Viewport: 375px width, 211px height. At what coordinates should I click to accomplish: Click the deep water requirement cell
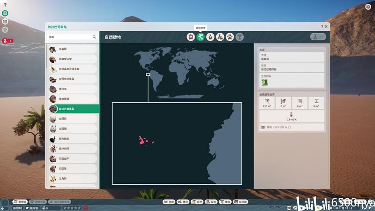click(x=316, y=103)
